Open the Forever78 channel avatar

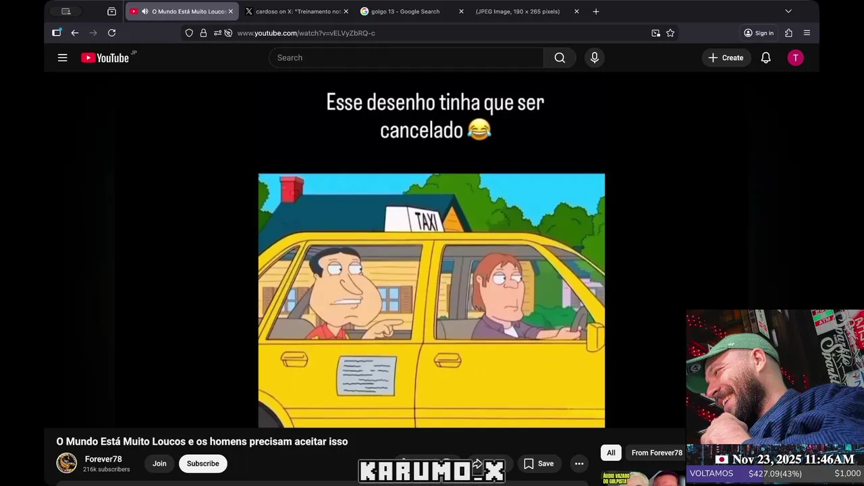[x=66, y=463]
